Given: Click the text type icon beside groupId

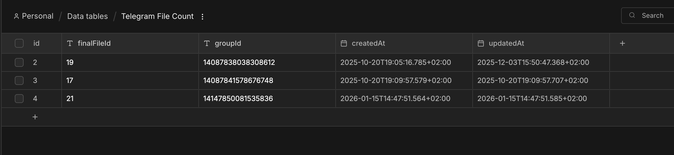Looking at the screenshot, I should point(207,43).
